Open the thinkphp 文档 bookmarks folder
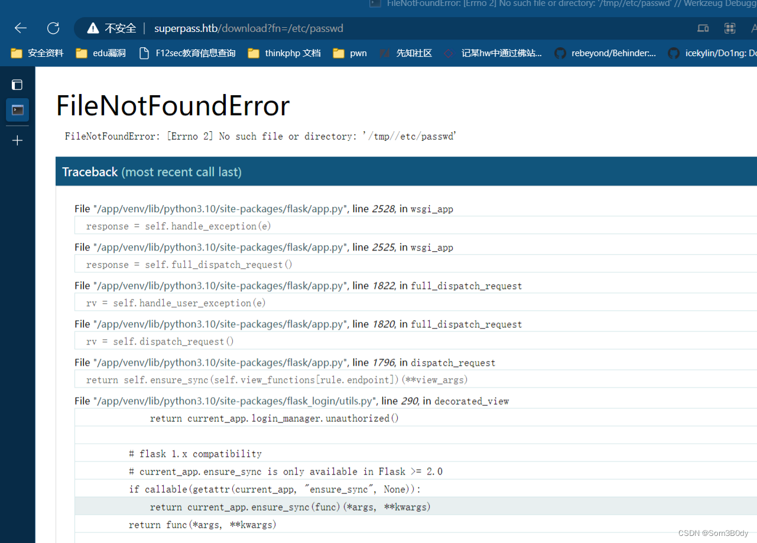 click(x=284, y=53)
